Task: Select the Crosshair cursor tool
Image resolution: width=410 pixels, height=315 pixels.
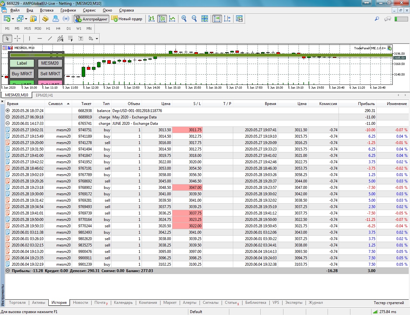Action: coord(17,39)
